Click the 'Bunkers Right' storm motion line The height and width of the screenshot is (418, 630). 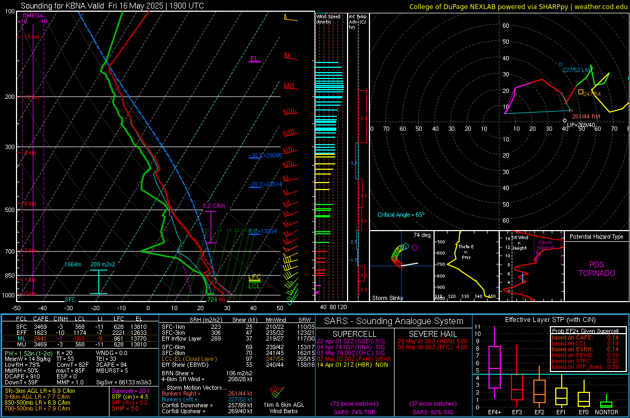tap(207, 394)
